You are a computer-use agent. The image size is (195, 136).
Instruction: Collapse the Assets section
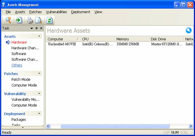(x=39, y=36)
